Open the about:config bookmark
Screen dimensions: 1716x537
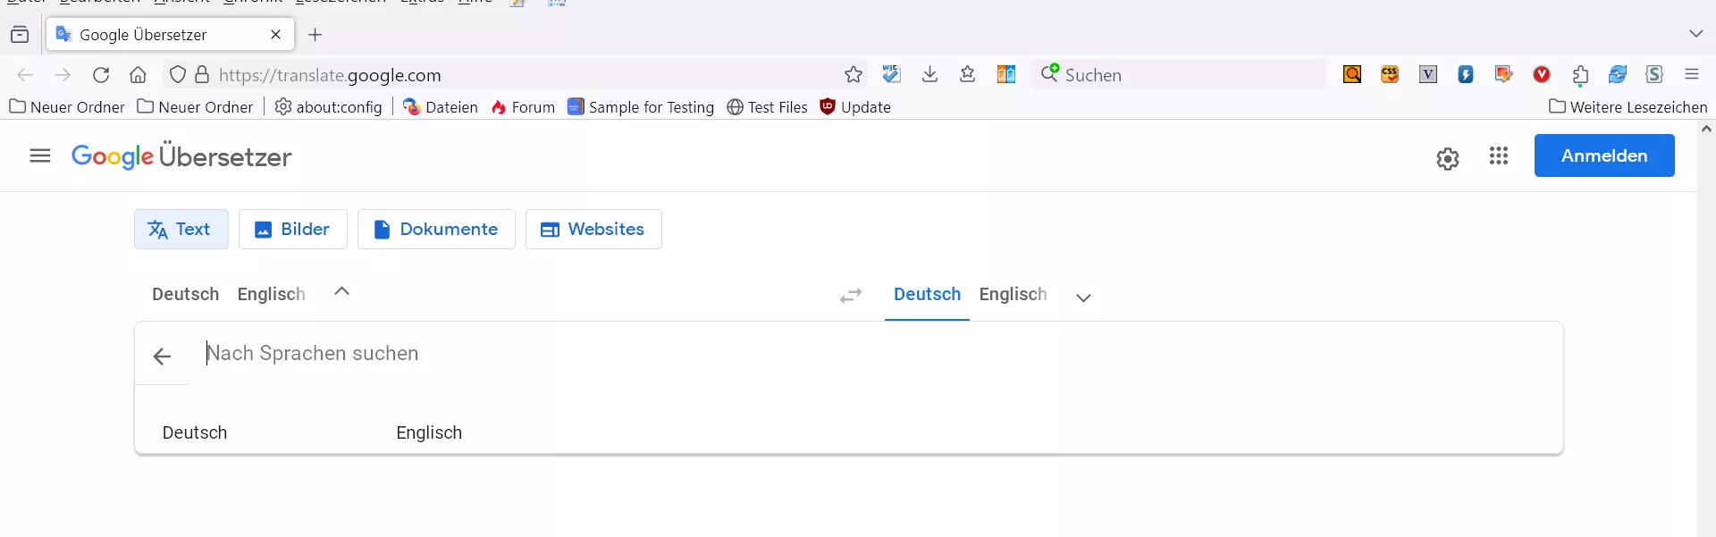pos(329,107)
